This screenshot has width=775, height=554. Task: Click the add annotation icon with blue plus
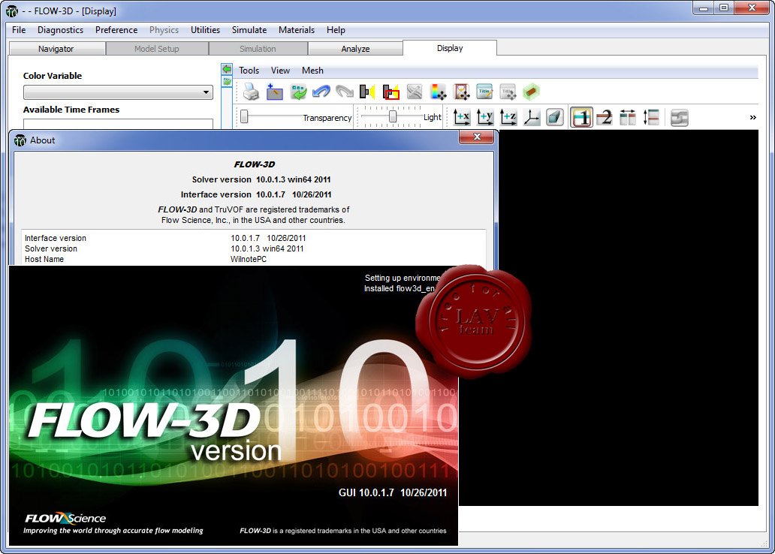(x=274, y=92)
